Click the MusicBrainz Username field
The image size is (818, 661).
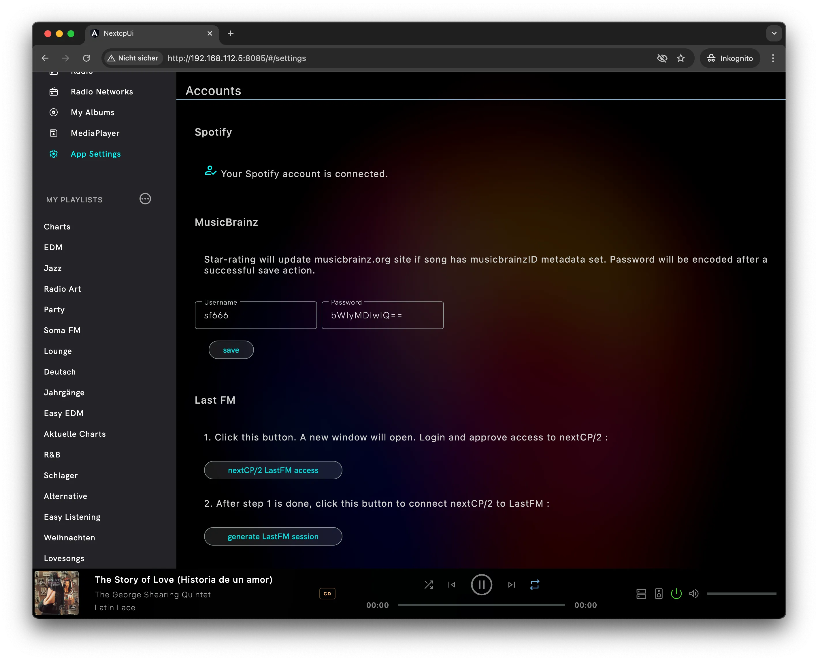pyautogui.click(x=256, y=315)
